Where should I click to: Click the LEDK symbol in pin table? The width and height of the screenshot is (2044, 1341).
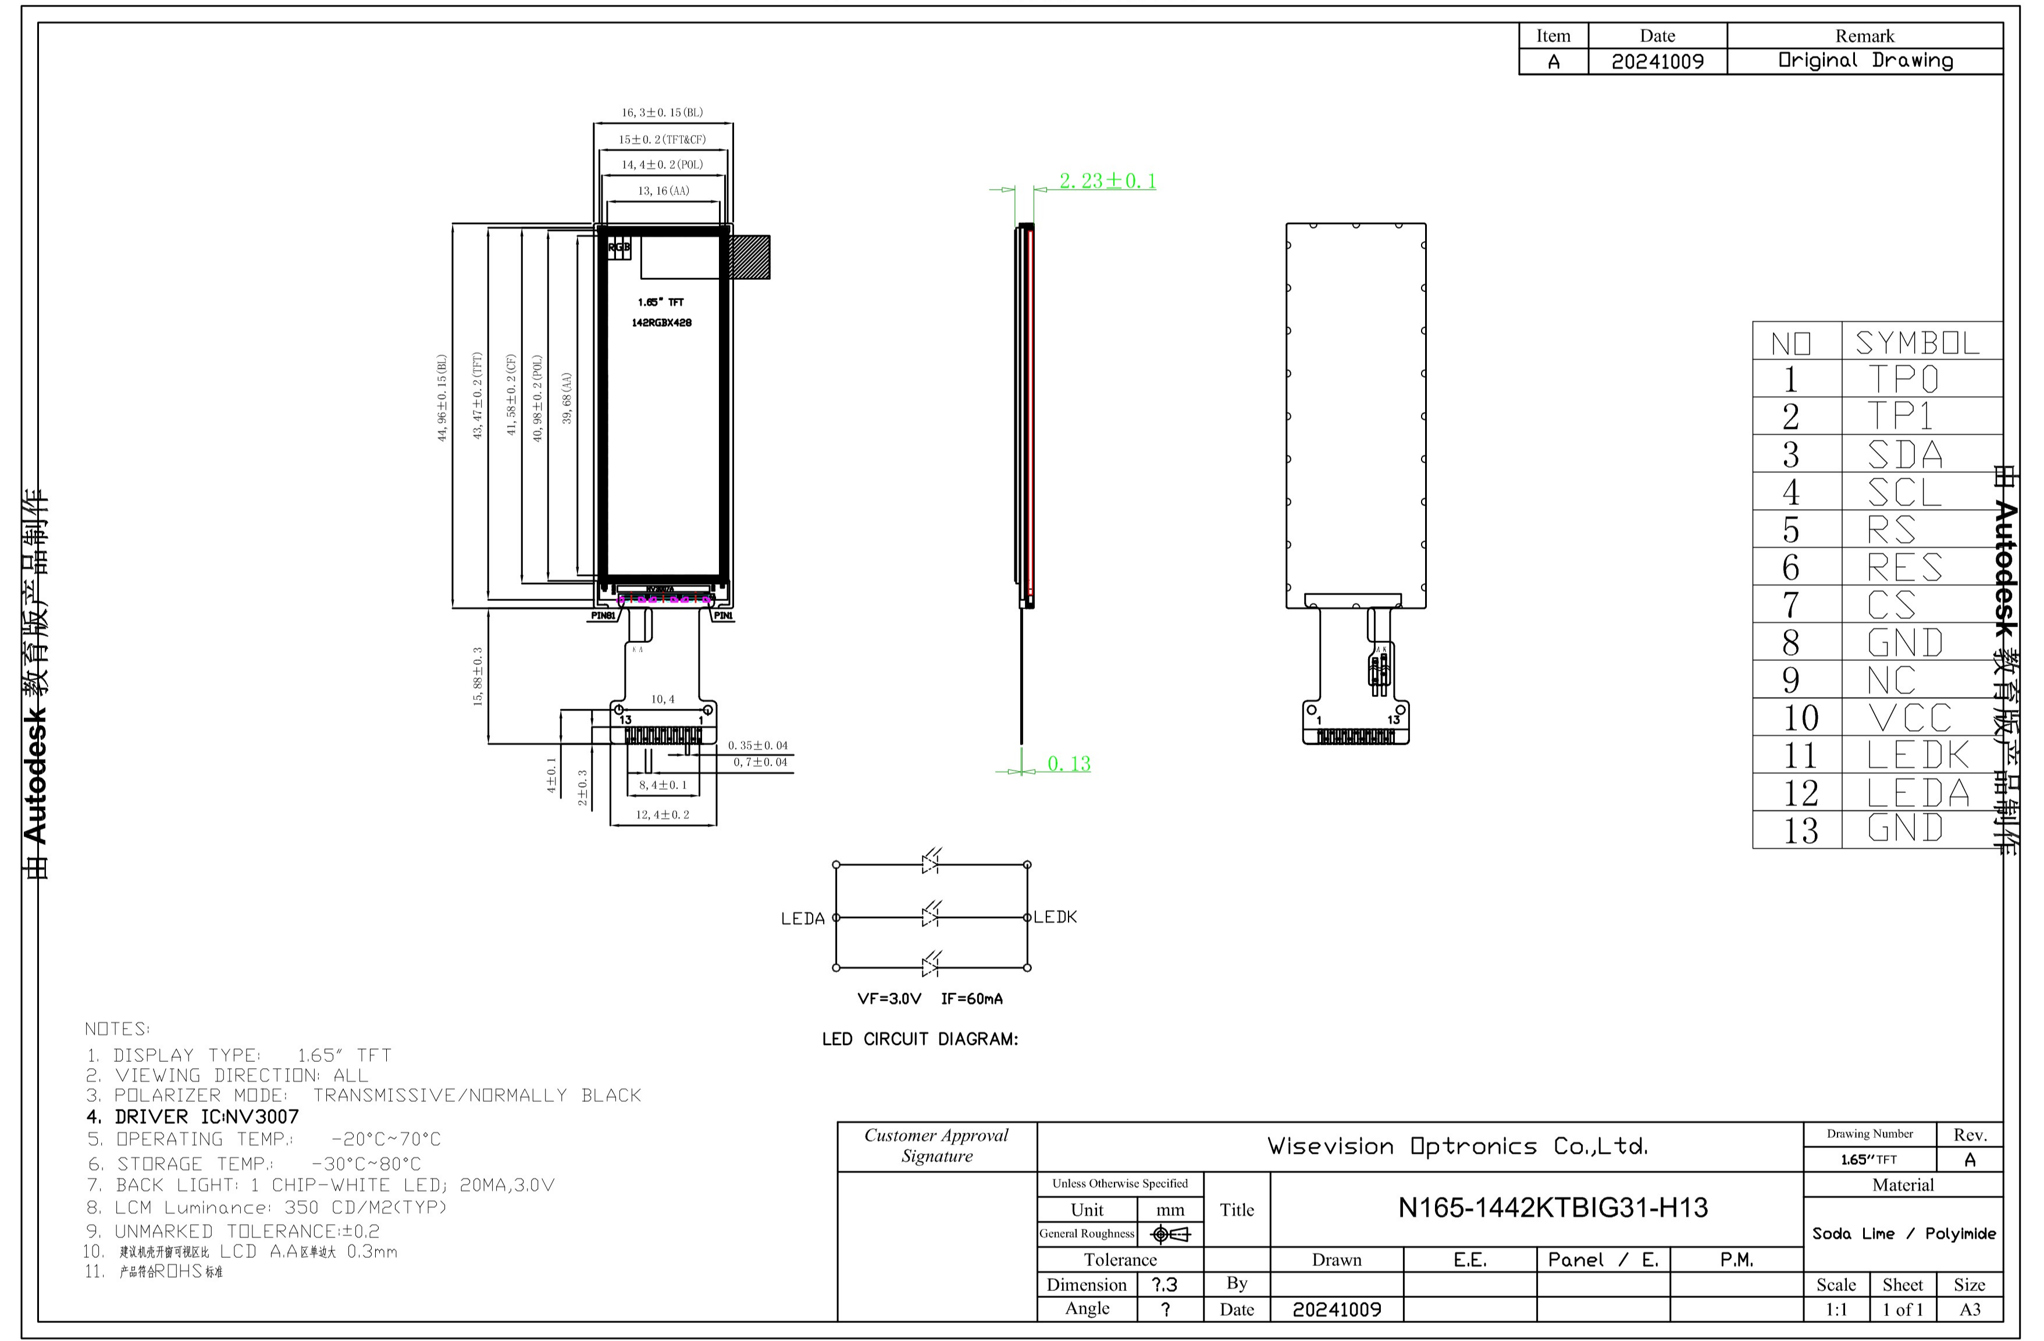tap(1918, 755)
